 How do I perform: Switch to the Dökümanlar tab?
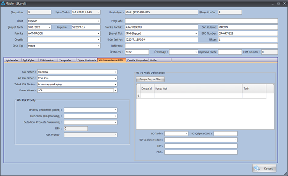[x=47, y=61]
